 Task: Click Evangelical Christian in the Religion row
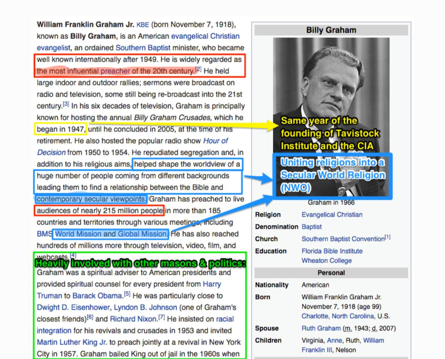[332, 215]
